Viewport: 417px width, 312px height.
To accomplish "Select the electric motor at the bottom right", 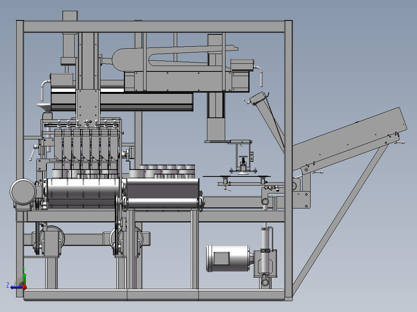I will click(228, 259).
